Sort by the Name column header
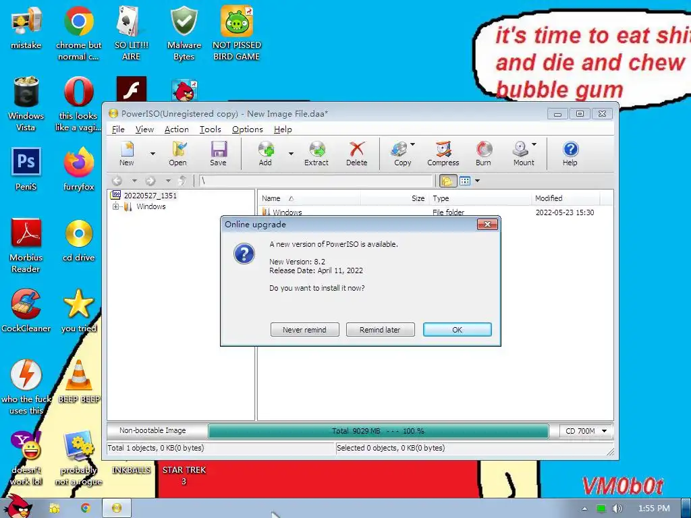Screen dimensions: 691x518 coord(309,199)
